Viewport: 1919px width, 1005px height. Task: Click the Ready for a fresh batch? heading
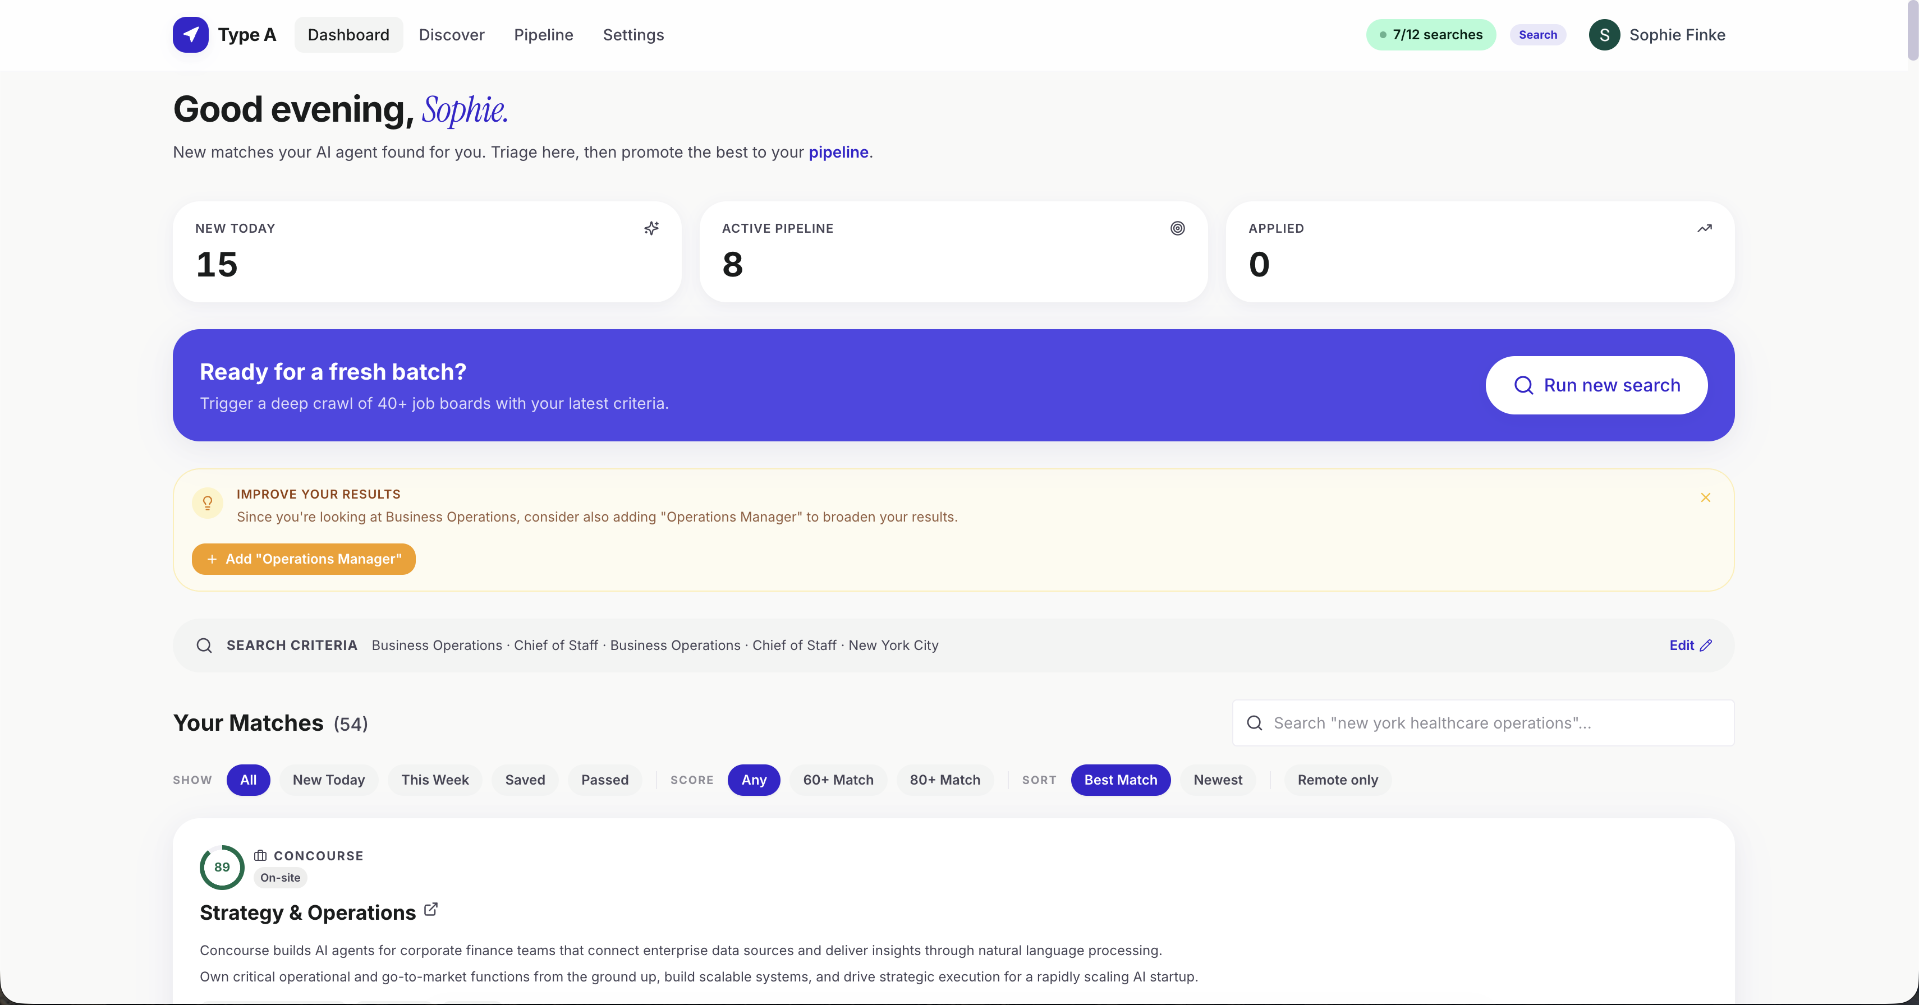point(333,371)
